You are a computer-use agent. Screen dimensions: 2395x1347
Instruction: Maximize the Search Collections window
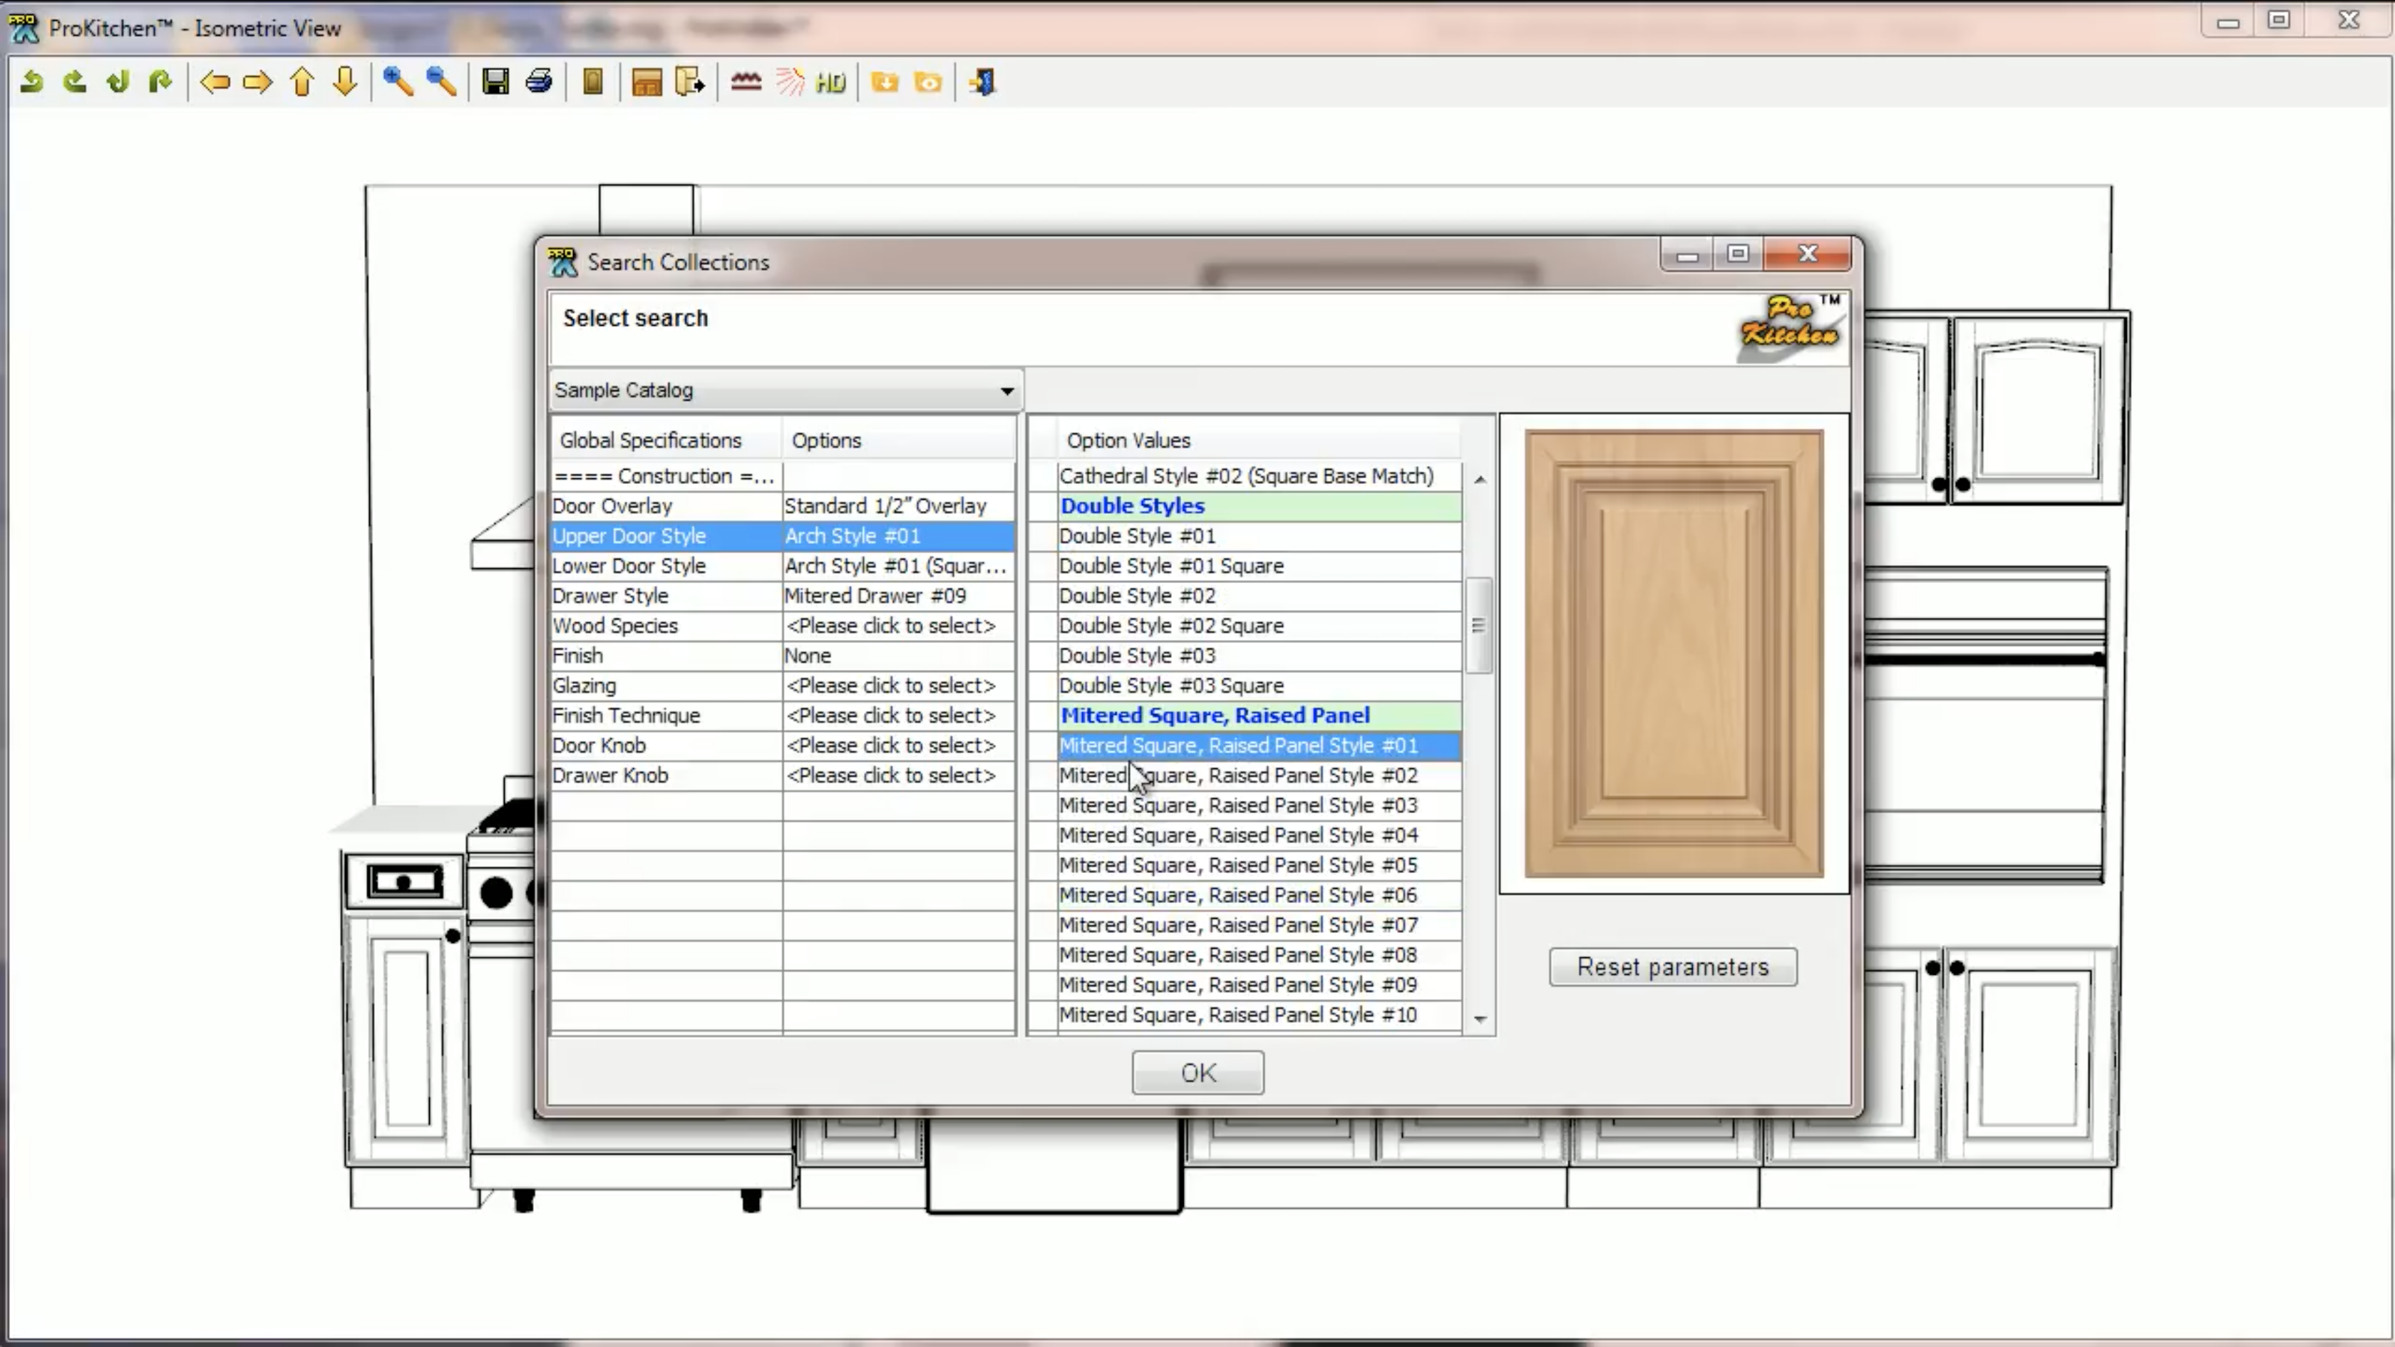pos(1738,254)
